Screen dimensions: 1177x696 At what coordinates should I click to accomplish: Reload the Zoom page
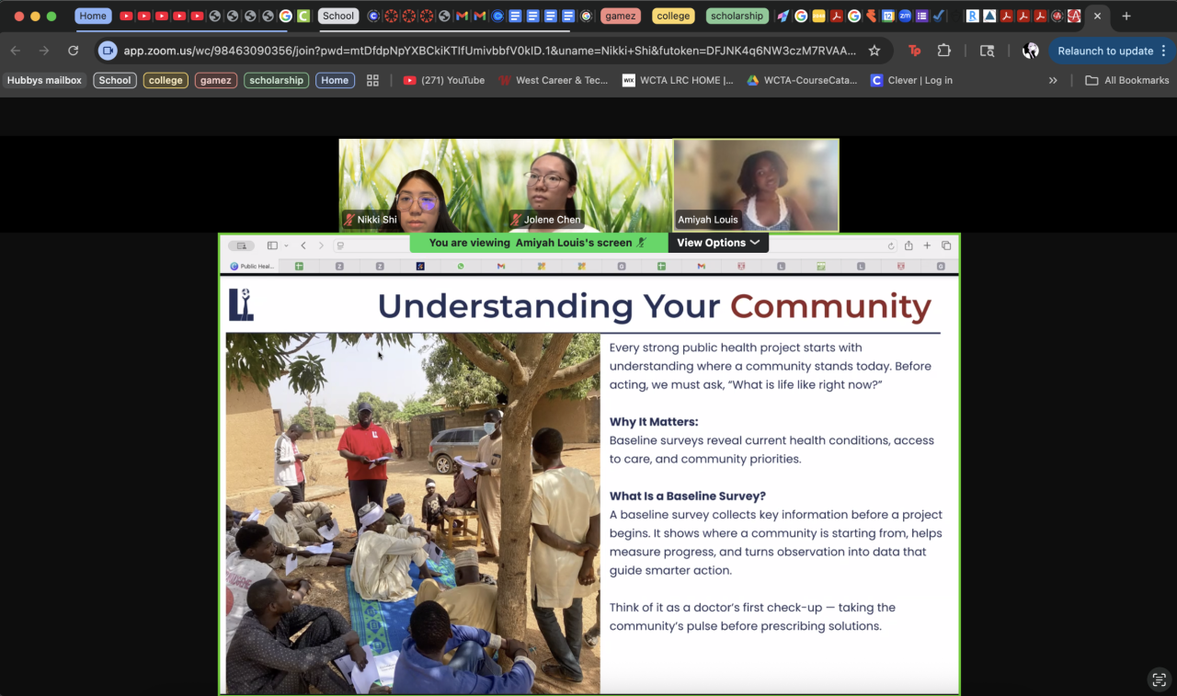[74, 51]
